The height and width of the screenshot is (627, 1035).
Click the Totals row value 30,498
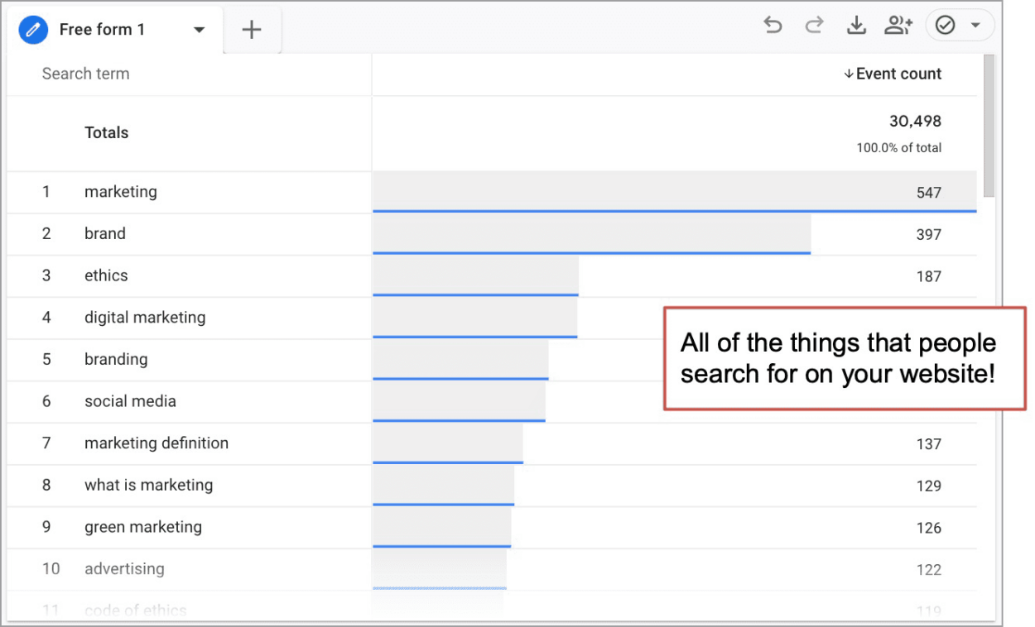coord(915,122)
